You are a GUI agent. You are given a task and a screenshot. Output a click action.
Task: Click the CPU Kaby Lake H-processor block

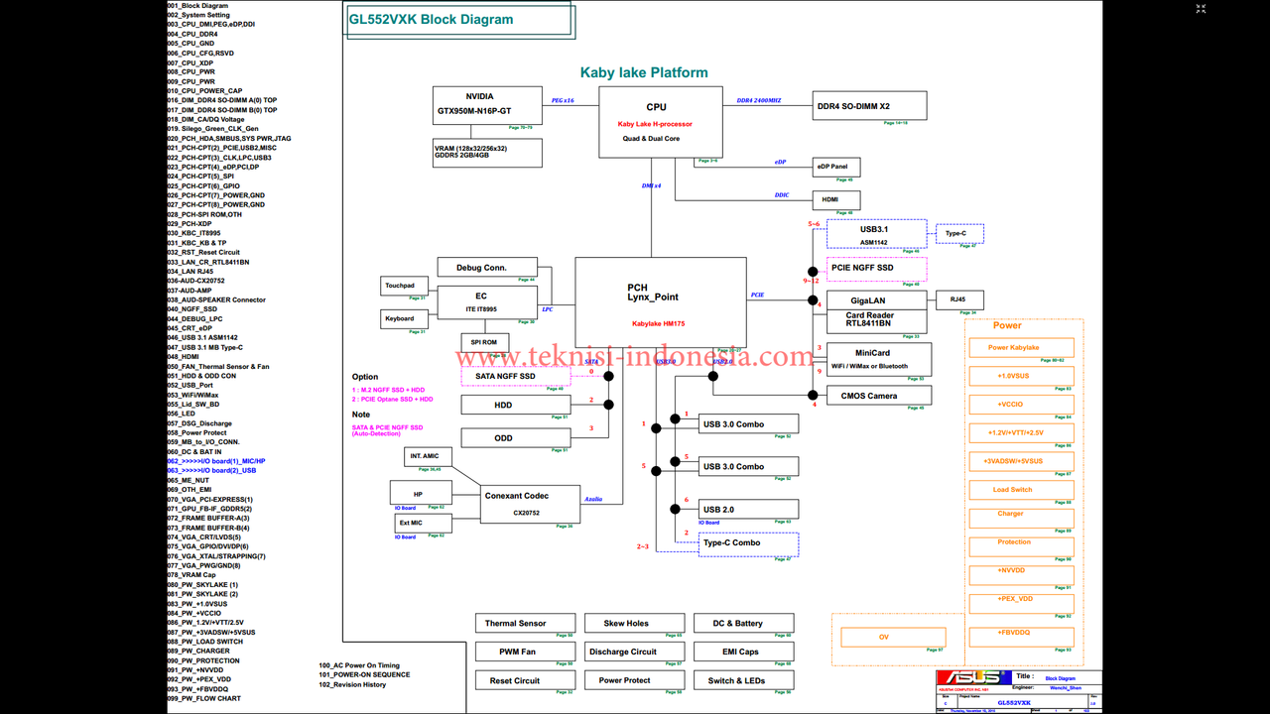tap(660, 121)
